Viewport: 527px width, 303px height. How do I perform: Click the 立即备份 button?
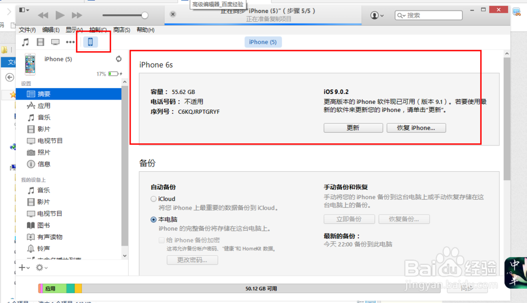(x=349, y=219)
